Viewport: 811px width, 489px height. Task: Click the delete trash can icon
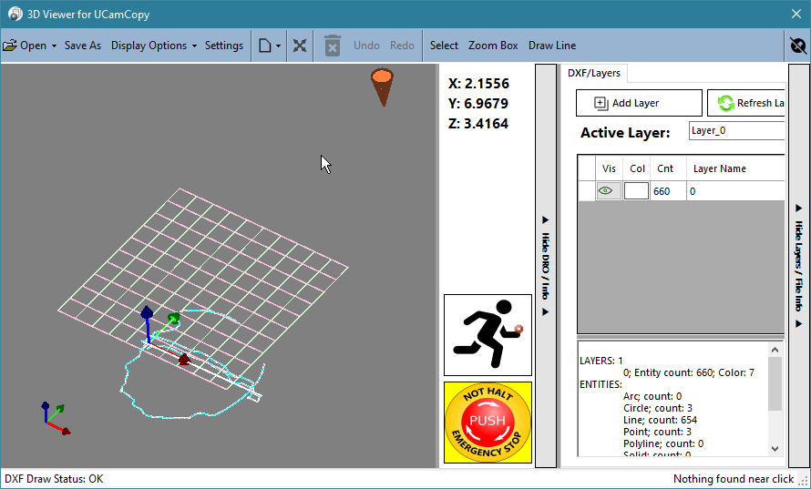(332, 46)
